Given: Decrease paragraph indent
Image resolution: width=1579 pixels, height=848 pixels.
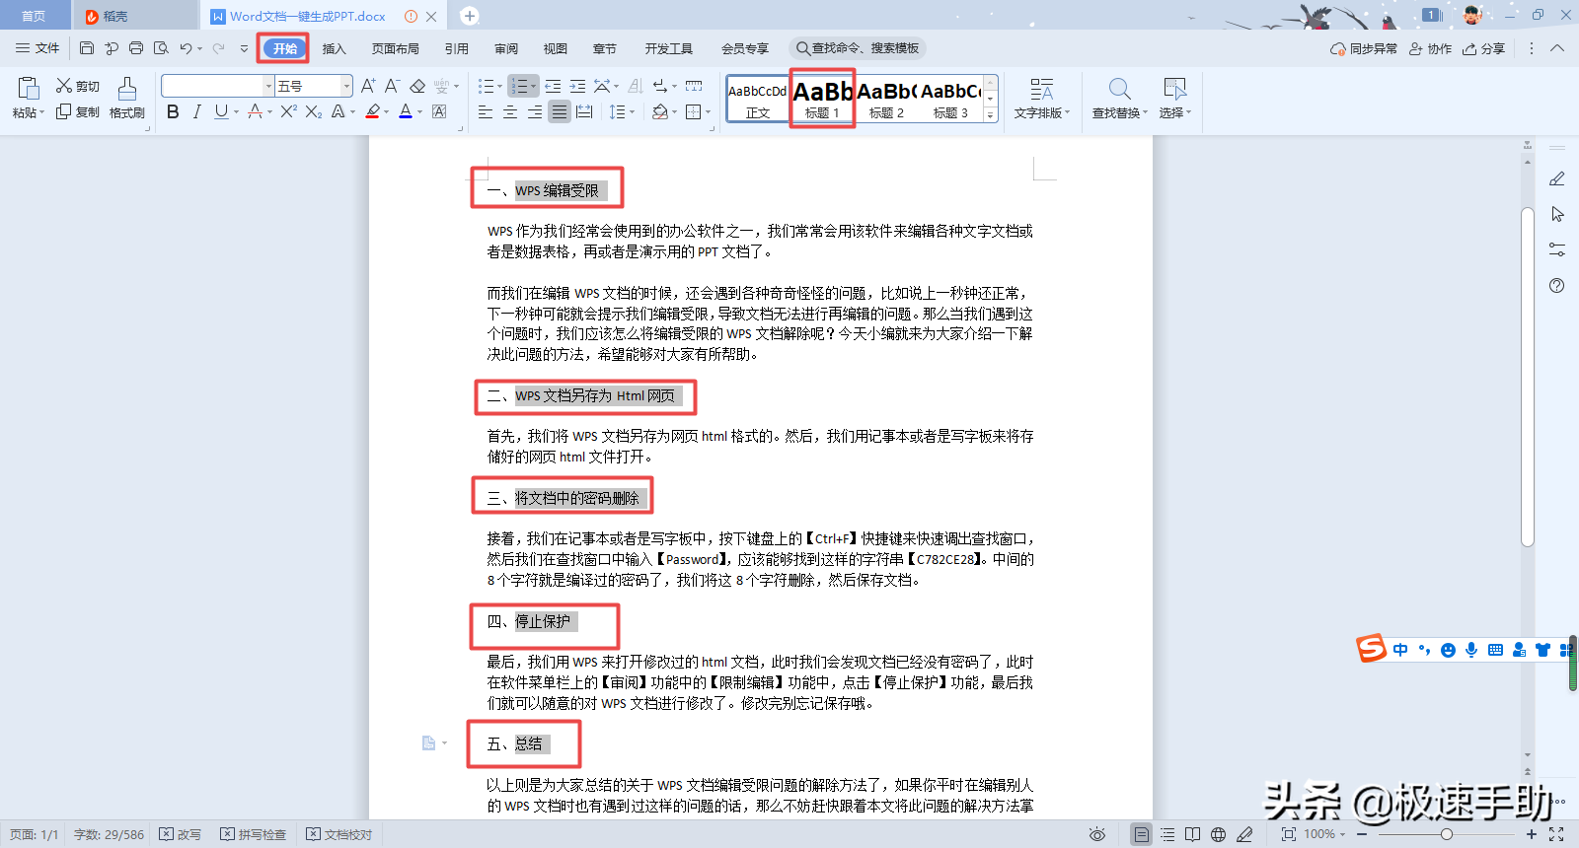Looking at the screenshot, I should (553, 86).
